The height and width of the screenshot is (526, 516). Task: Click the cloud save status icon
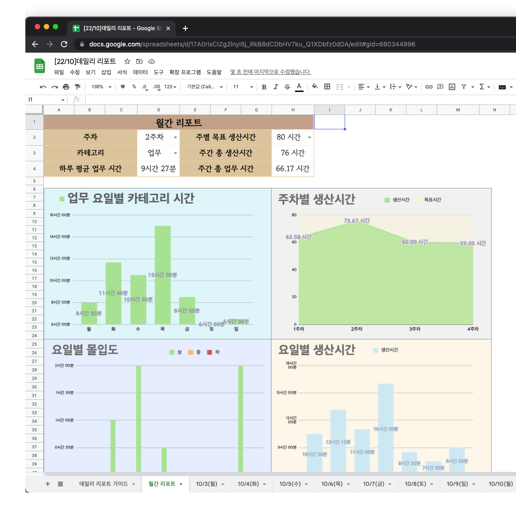click(152, 61)
